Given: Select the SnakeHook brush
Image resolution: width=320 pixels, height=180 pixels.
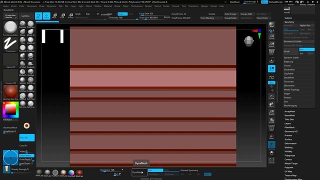Looking at the screenshot, I should point(30,64).
